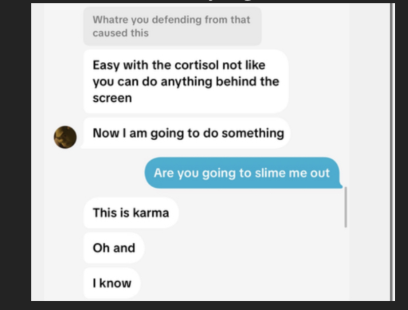The image size is (408, 310).
Task: Click the dark vertical bar right of chat
Action: [391, 152]
